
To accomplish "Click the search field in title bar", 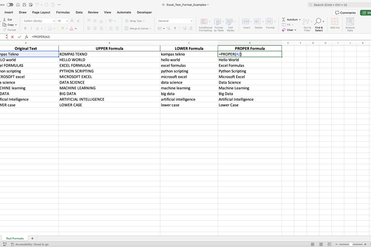I will [x=339, y=4].
